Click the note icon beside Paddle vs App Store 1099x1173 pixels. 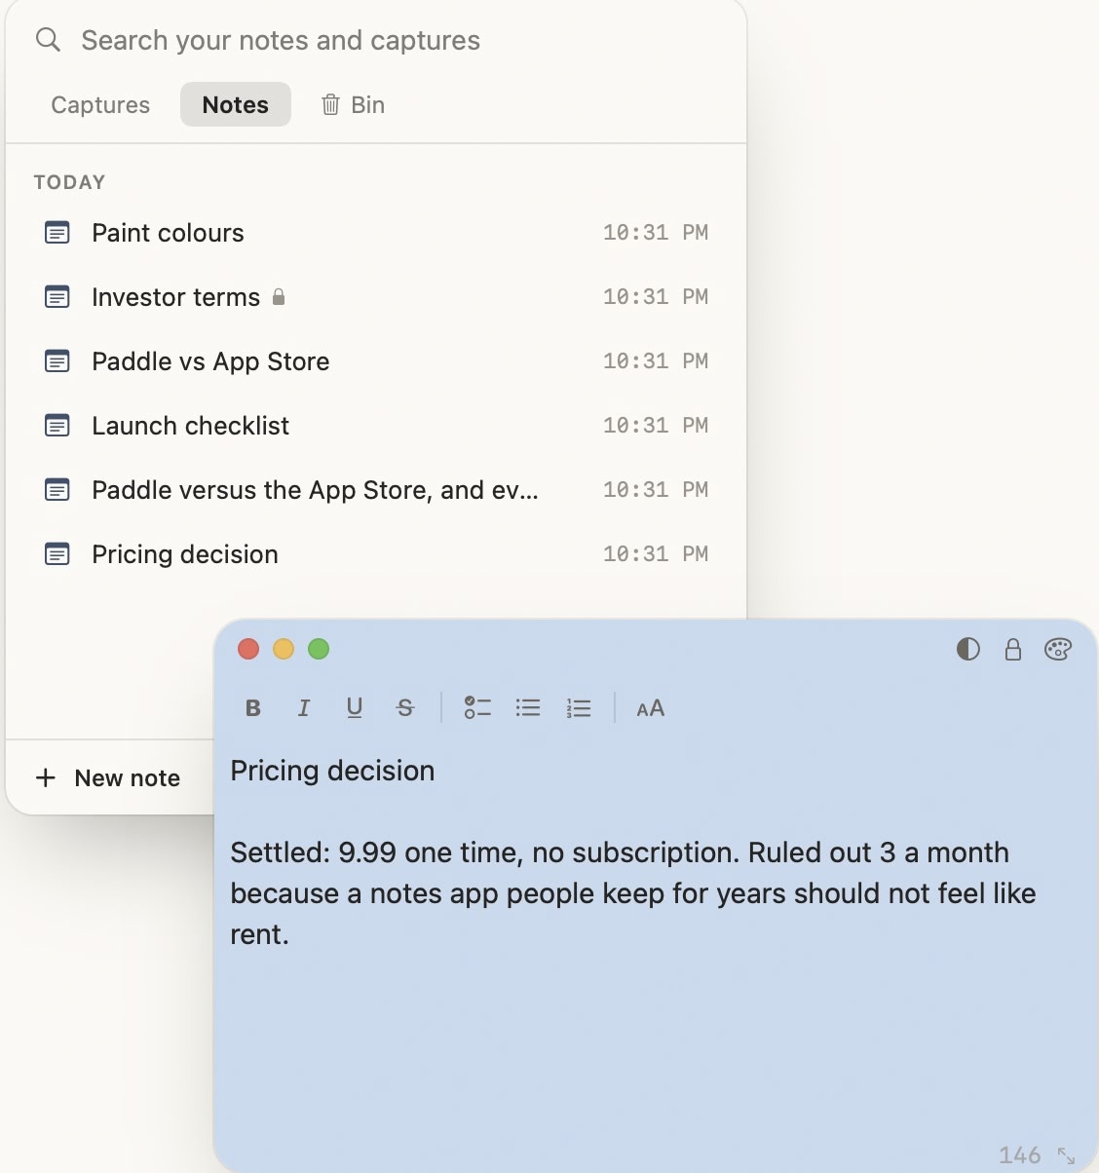coord(57,361)
